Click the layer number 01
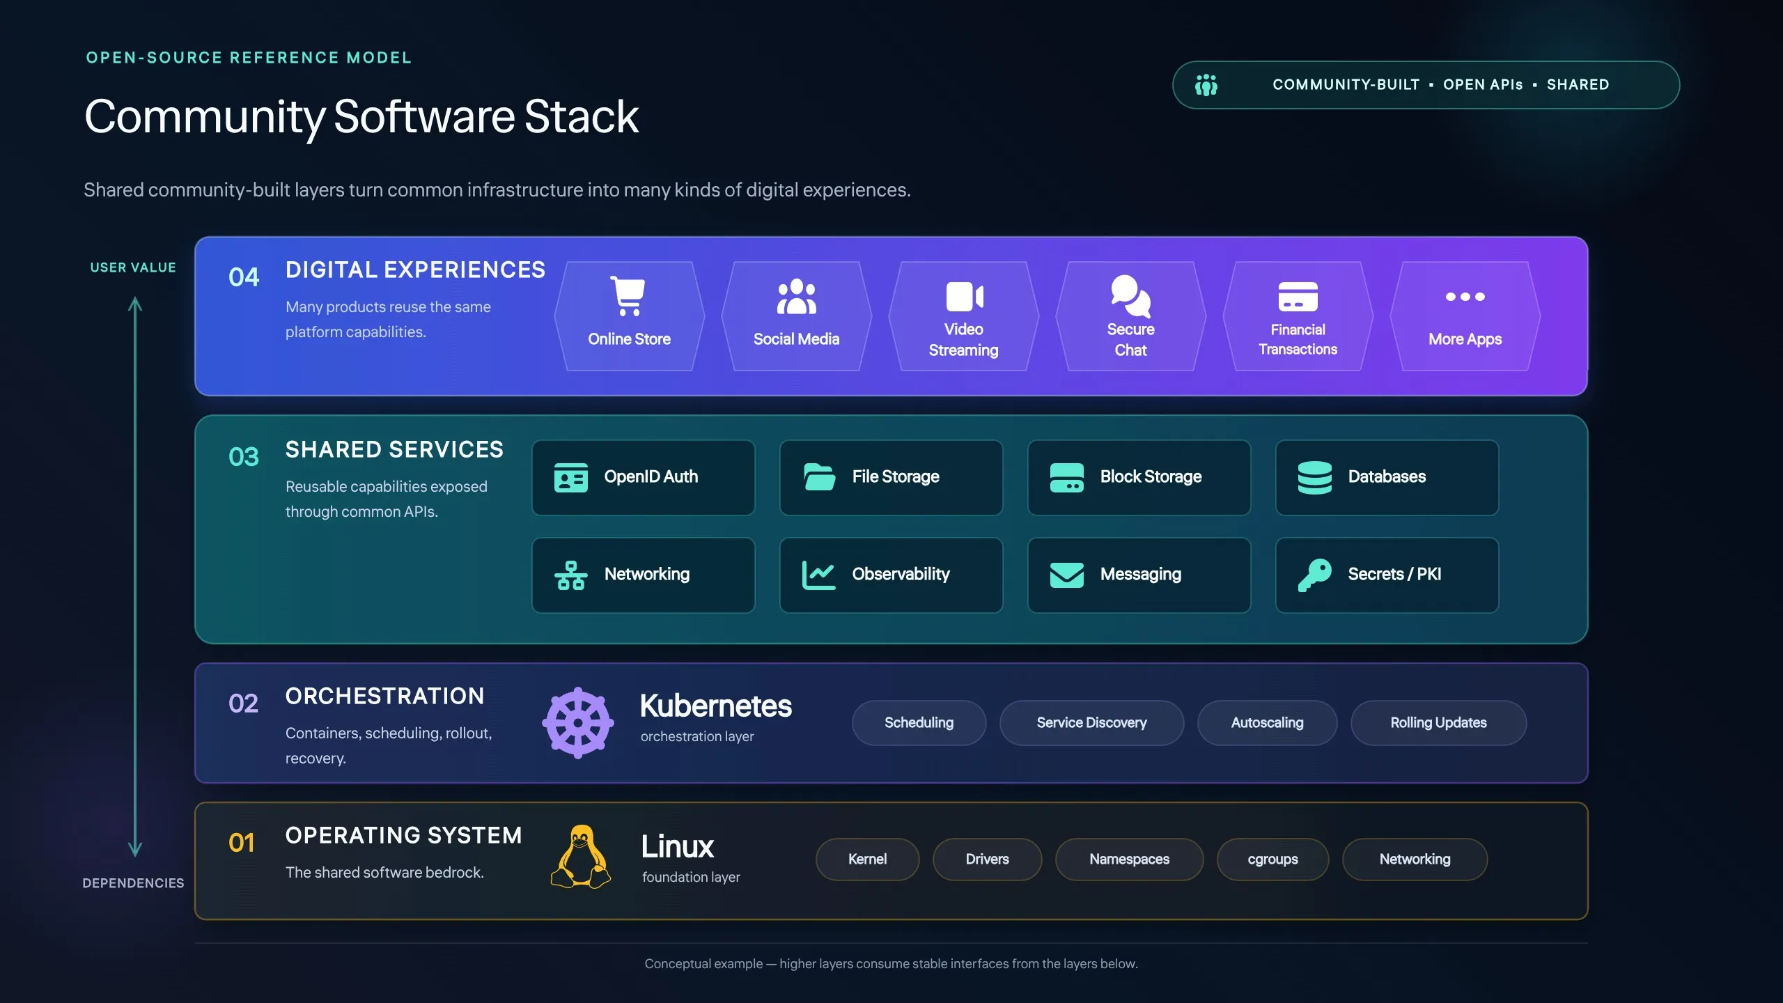Image resolution: width=1783 pixels, height=1003 pixels. coord(242,843)
